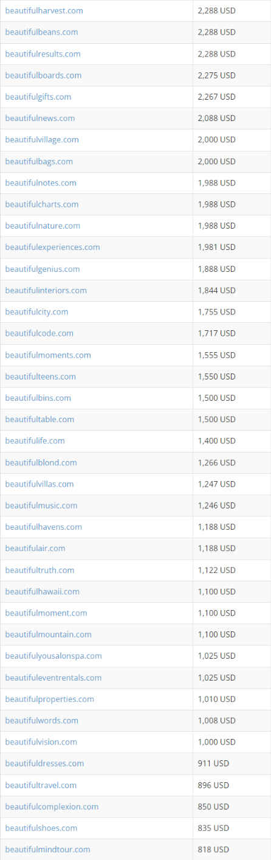This screenshot has width=271, height=860.
Task: Open the beautifulcharts.com link
Action: (42, 204)
